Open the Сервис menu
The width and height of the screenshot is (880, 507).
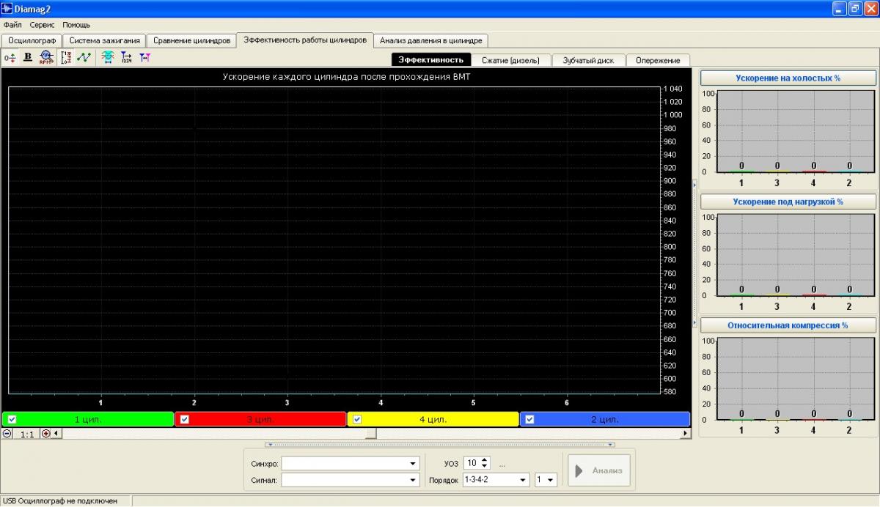[x=42, y=25]
